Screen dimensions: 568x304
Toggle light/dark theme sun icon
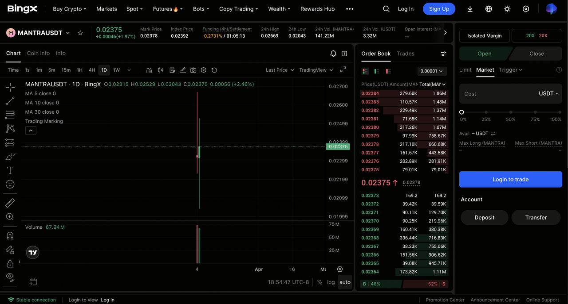pyautogui.click(x=507, y=9)
